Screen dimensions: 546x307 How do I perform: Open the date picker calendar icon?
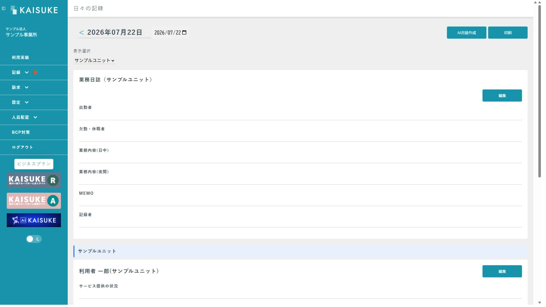184,32
